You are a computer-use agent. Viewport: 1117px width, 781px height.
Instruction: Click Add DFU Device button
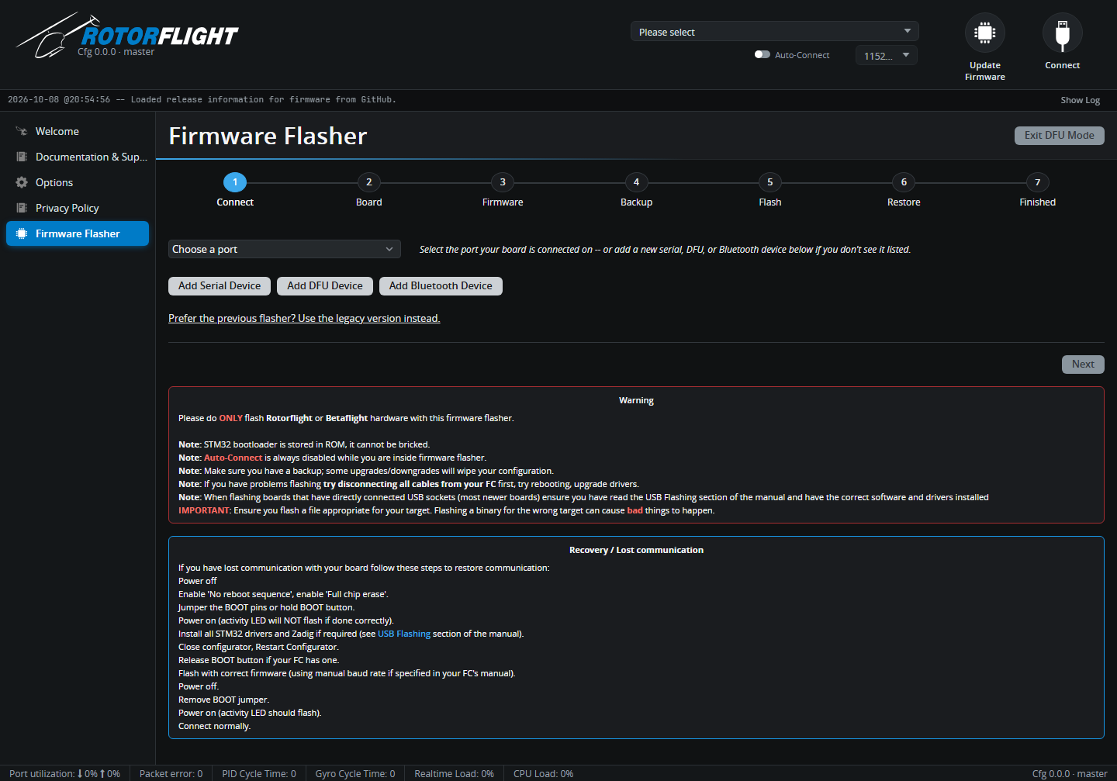pyautogui.click(x=325, y=286)
